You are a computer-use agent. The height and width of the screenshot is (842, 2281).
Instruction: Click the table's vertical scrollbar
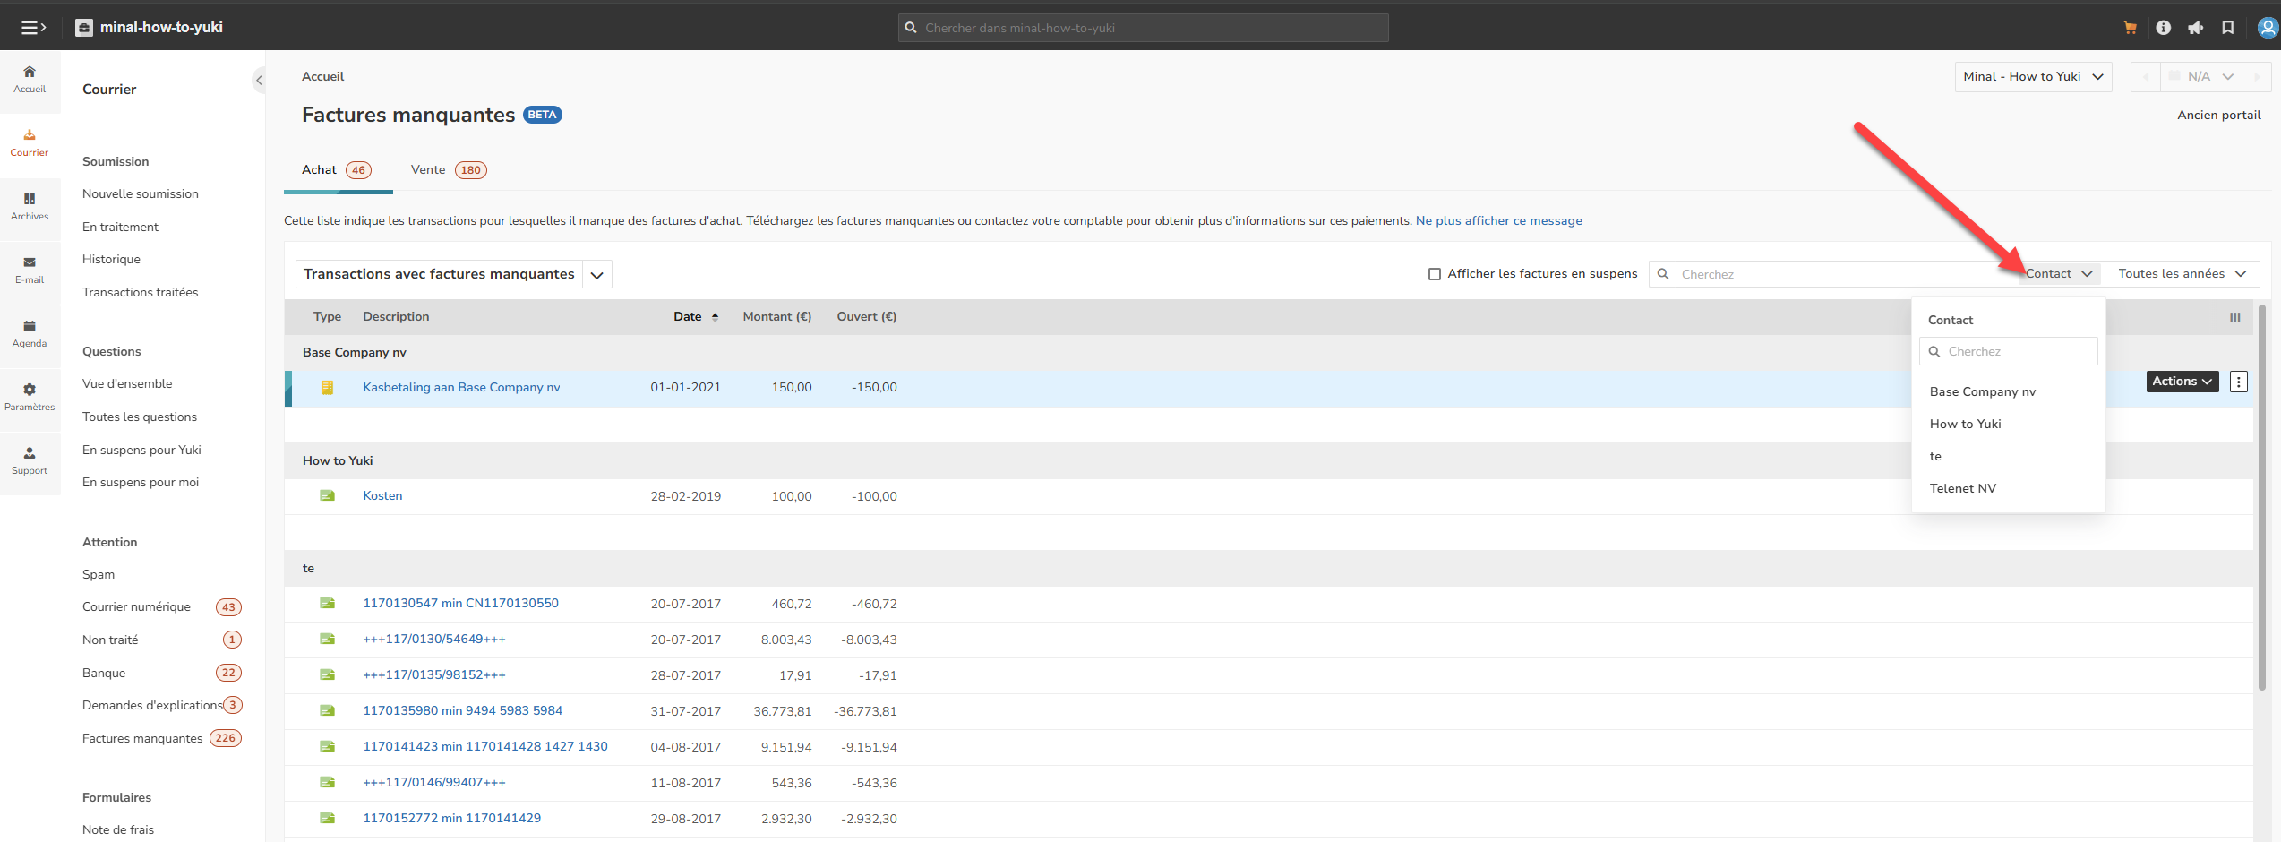click(x=2262, y=497)
